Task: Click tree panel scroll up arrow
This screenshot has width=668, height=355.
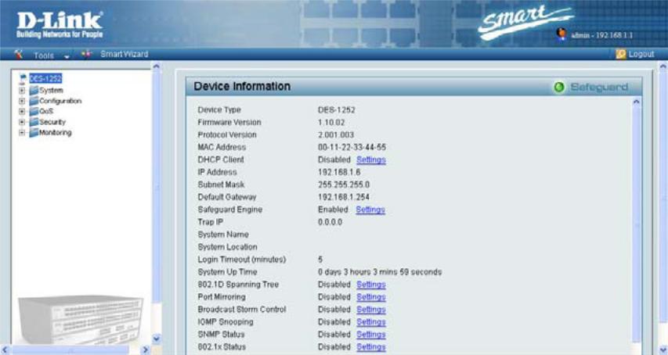Action: (157, 66)
